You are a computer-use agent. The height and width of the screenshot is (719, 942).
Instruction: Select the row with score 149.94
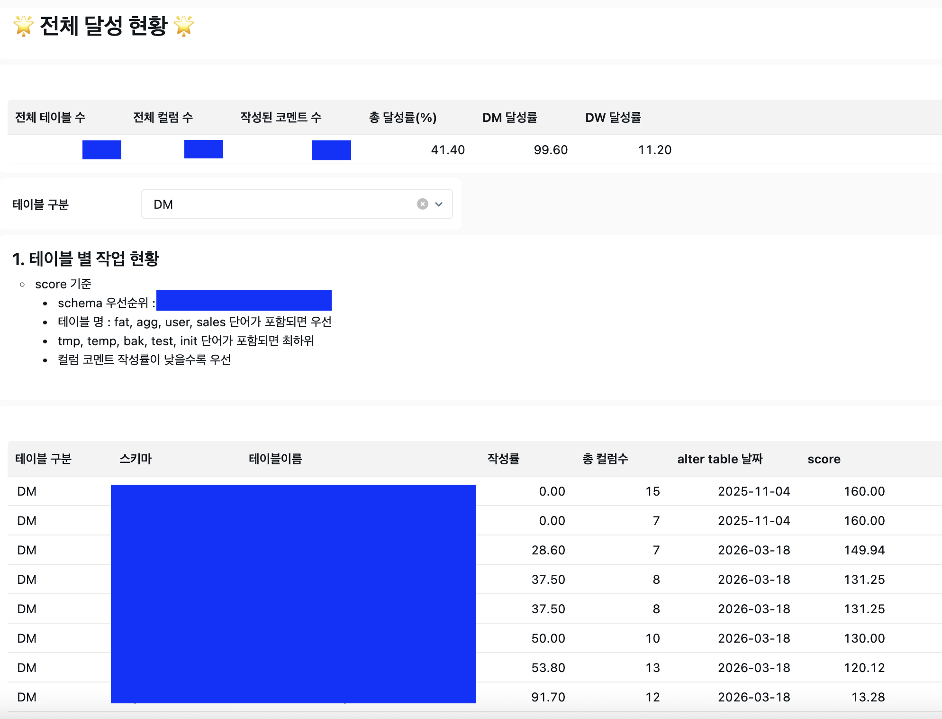(x=864, y=550)
